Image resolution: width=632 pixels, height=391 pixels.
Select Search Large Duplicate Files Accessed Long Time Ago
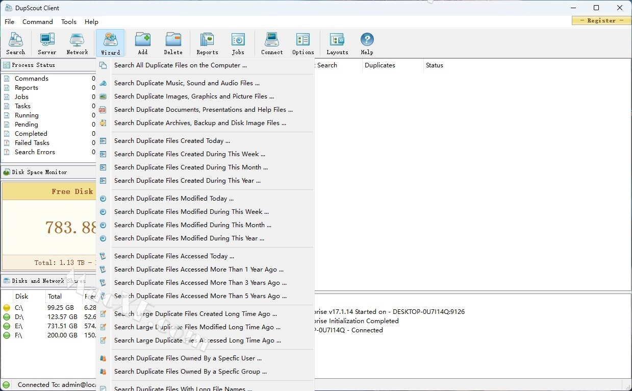(205, 340)
